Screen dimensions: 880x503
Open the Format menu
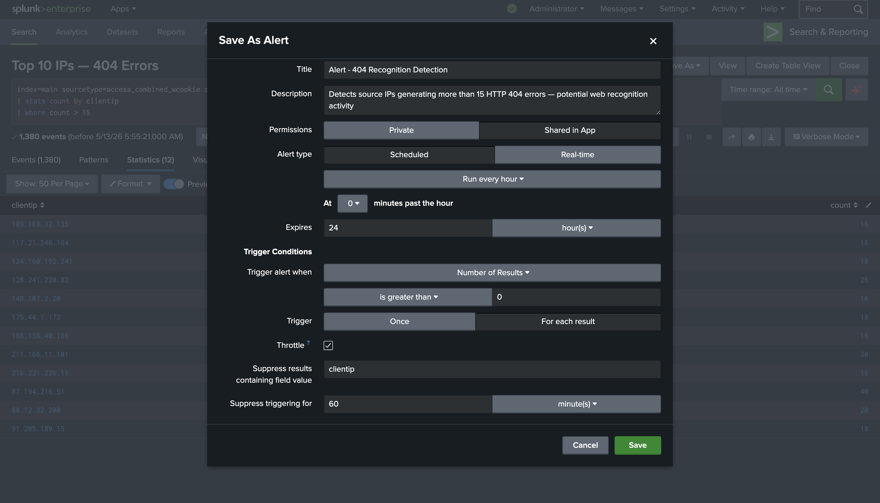[130, 184]
